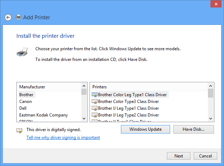This screenshot has width=224, height=166.
Task: Click the digitally signed certificate icon
Action: (x=20, y=130)
